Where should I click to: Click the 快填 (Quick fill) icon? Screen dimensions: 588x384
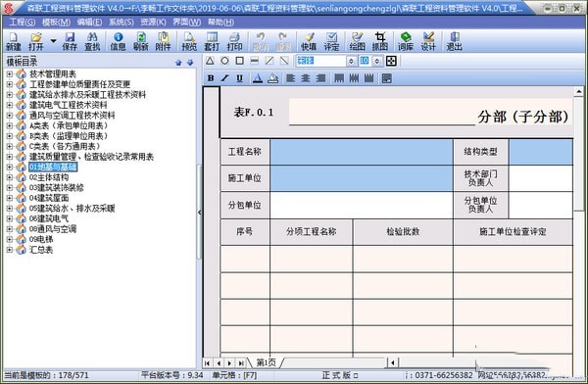click(x=309, y=41)
